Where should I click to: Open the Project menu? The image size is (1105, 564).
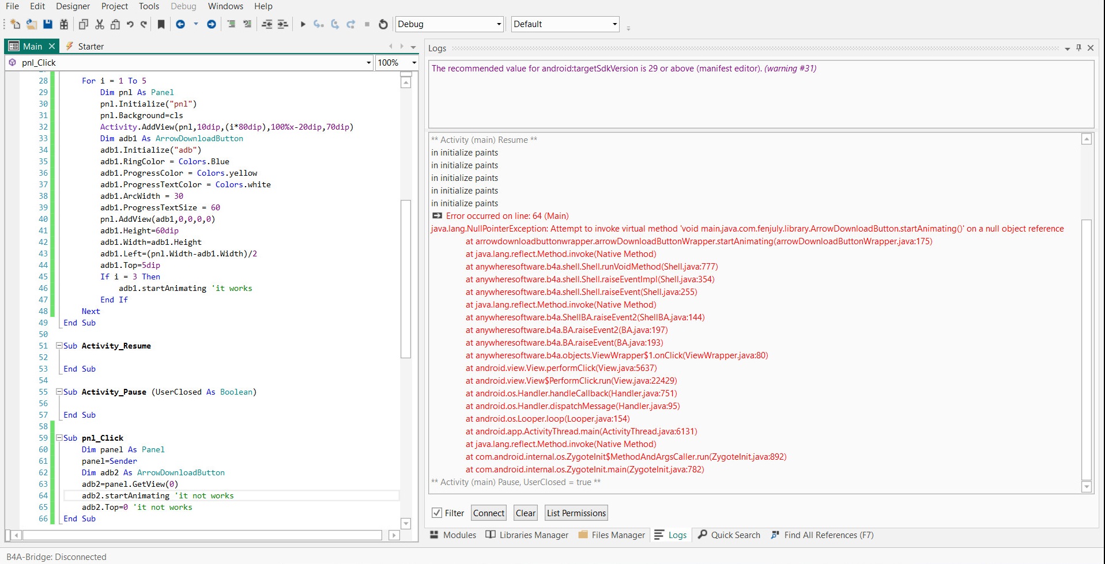pyautogui.click(x=114, y=6)
